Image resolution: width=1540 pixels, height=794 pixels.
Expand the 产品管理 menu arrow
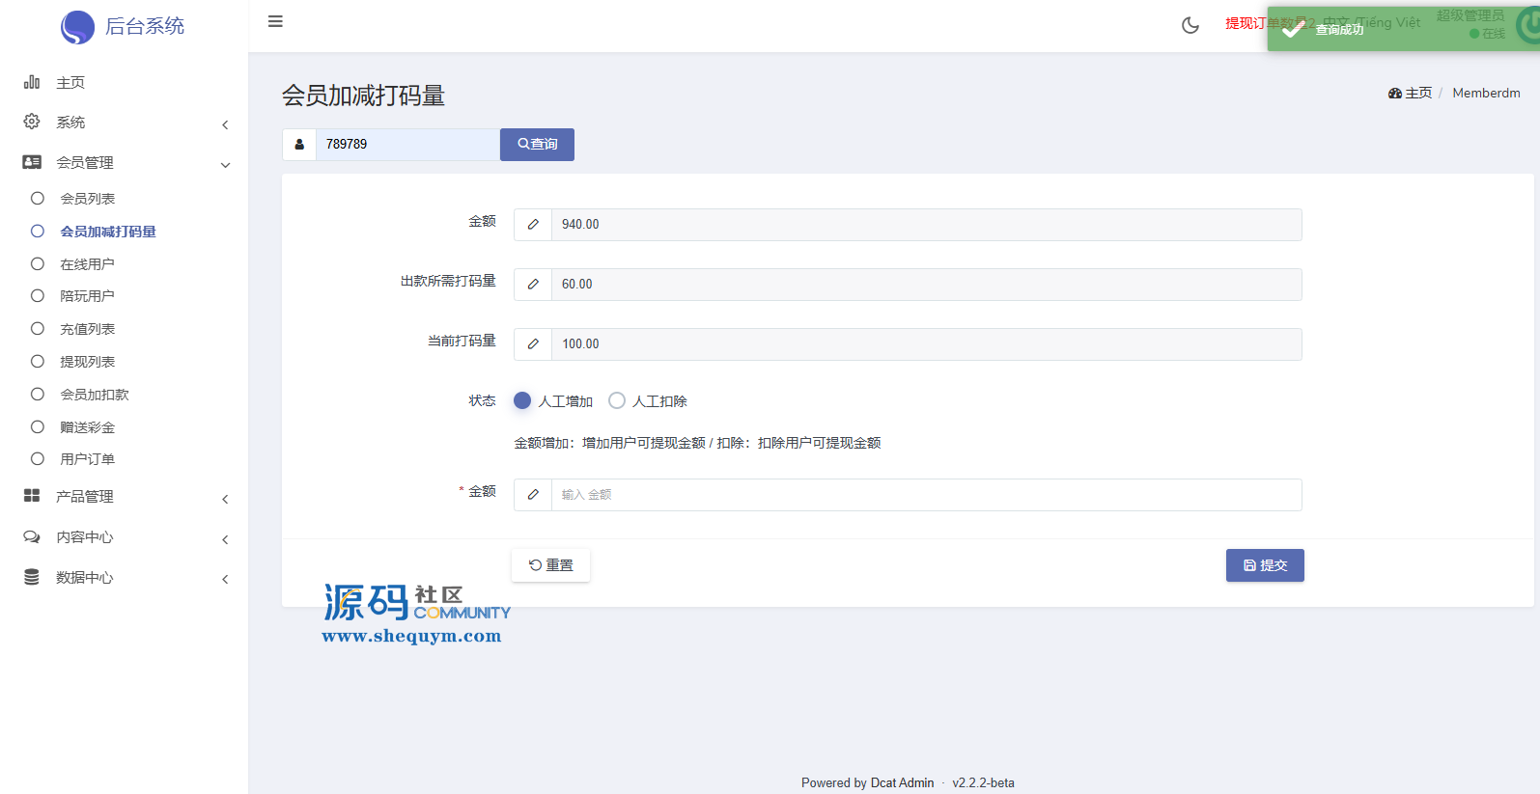tap(225, 499)
